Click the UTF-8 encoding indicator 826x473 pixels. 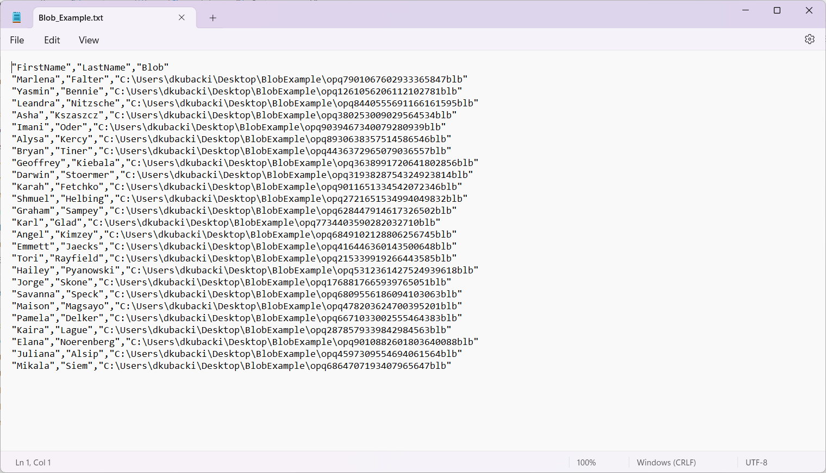pos(756,463)
